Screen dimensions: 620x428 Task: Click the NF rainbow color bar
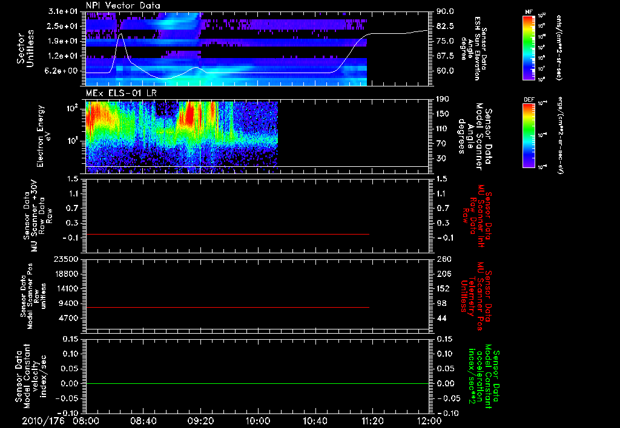[529, 47]
